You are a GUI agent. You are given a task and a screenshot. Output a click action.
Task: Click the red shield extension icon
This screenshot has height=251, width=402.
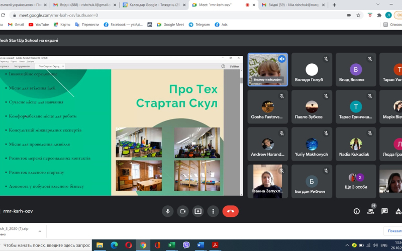(x=370, y=16)
